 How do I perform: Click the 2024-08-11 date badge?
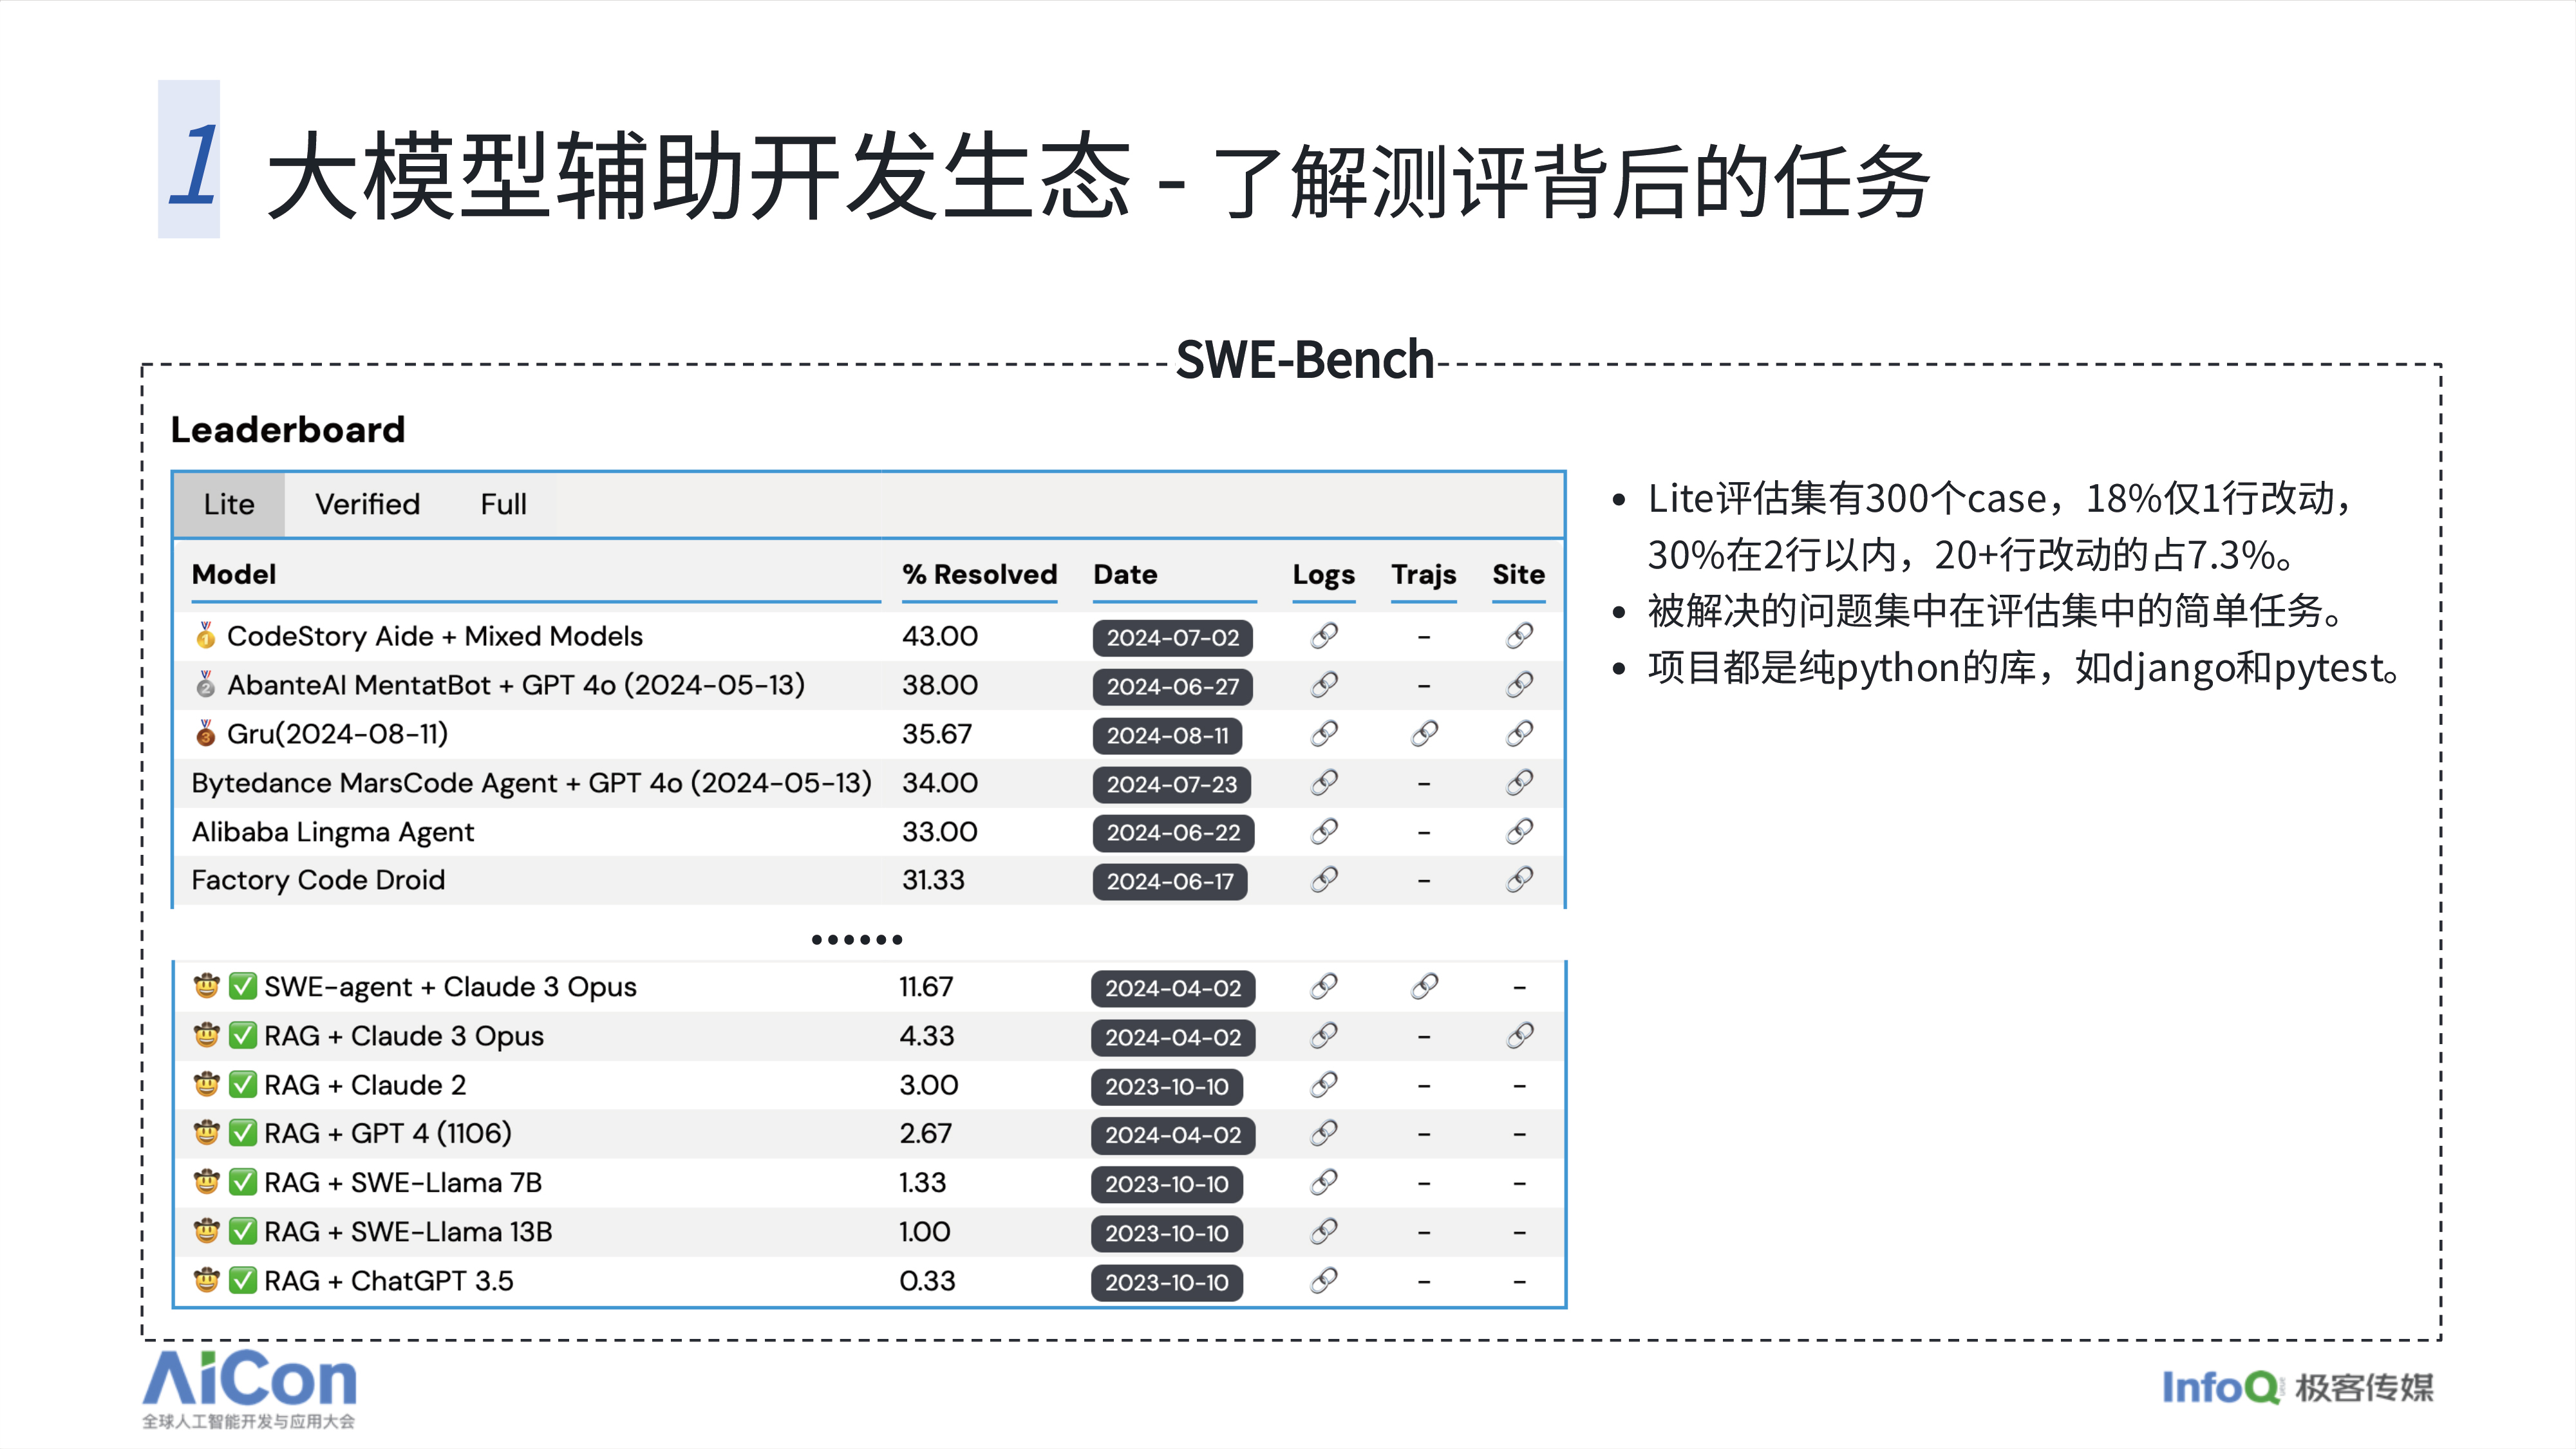(1167, 735)
